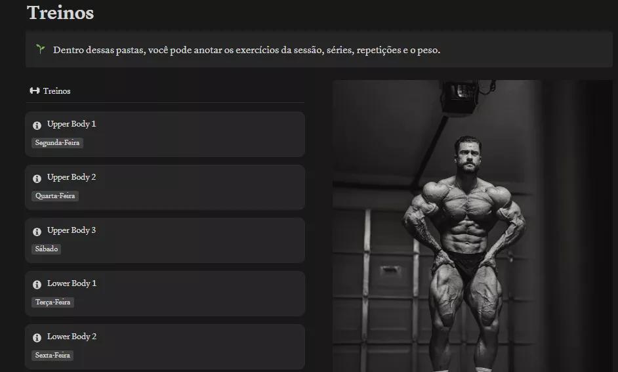Click the info icon beside Upper Body 3
618x372 pixels.
[x=37, y=232]
